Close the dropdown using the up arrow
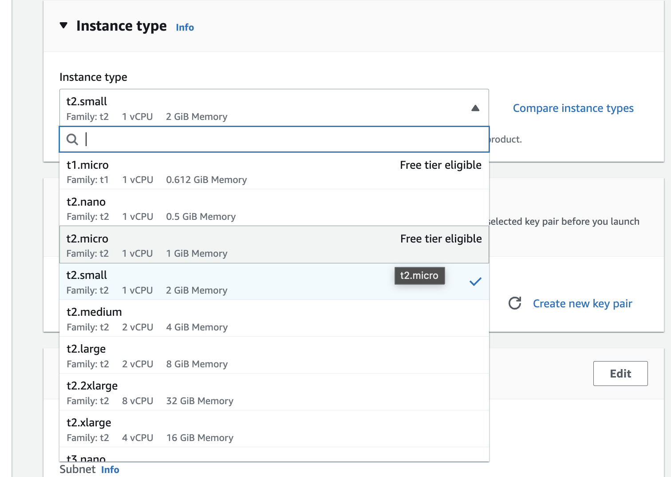The height and width of the screenshot is (477, 671). (x=475, y=108)
